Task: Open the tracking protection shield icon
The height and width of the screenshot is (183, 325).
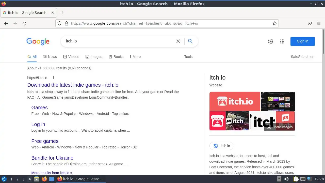Action: pos(59,23)
